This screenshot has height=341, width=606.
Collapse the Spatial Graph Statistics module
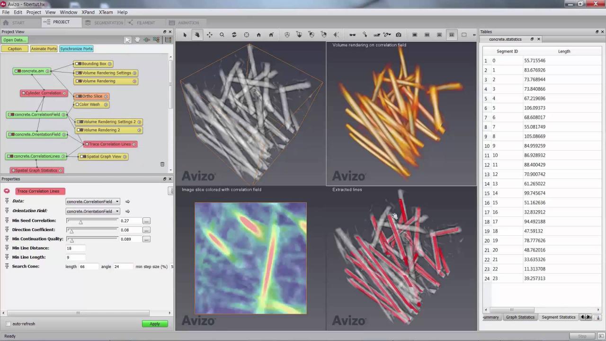click(13, 170)
